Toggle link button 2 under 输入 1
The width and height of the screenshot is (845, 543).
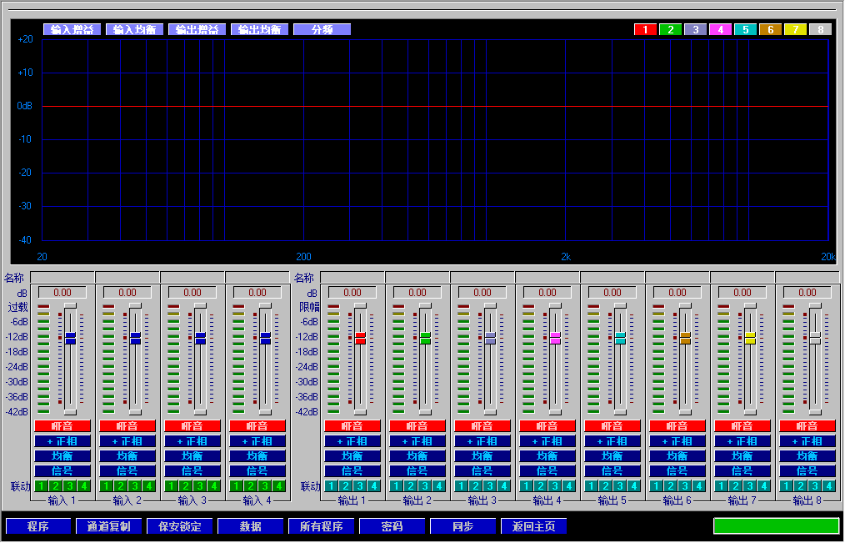56,486
